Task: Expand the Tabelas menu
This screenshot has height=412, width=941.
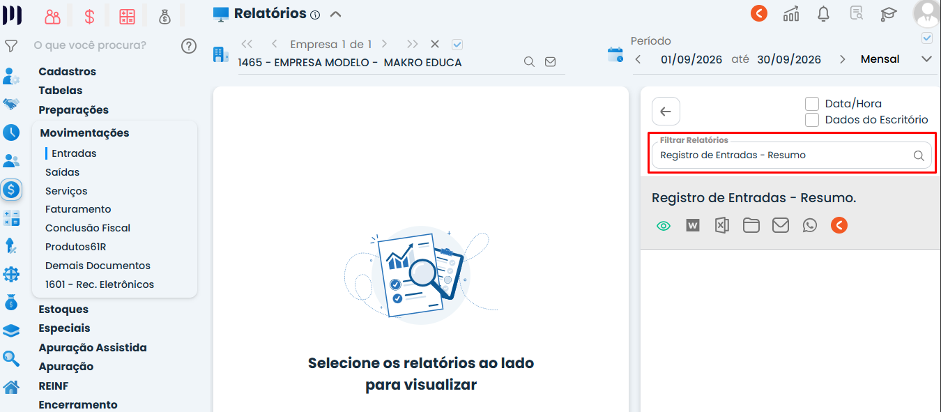Action: click(x=61, y=90)
